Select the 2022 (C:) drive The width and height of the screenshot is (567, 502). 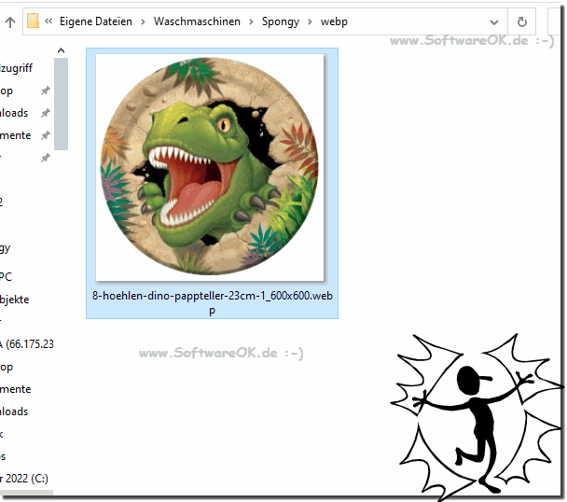24,479
